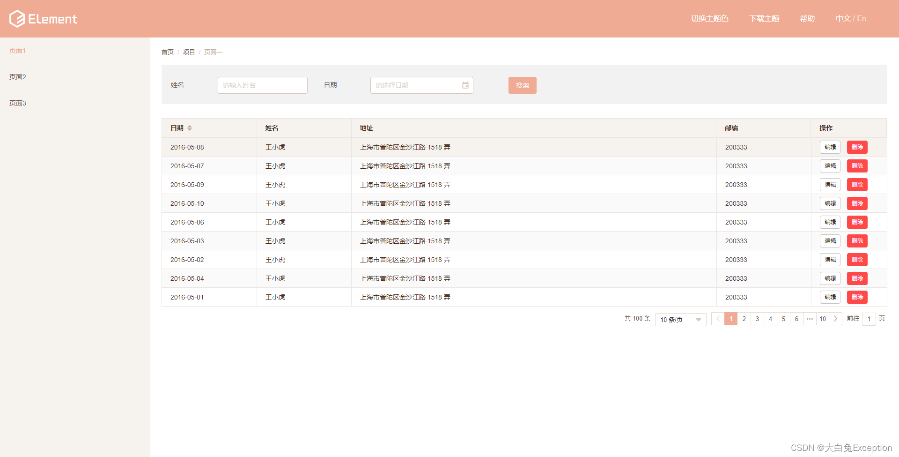Click 下载主题 in the header

point(764,19)
